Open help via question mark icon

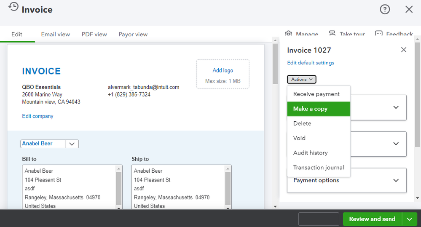point(385,10)
